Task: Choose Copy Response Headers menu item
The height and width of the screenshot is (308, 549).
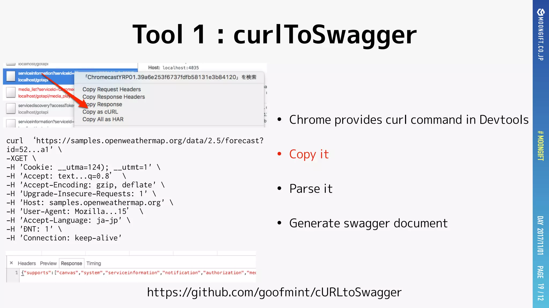Action: pyautogui.click(x=114, y=97)
